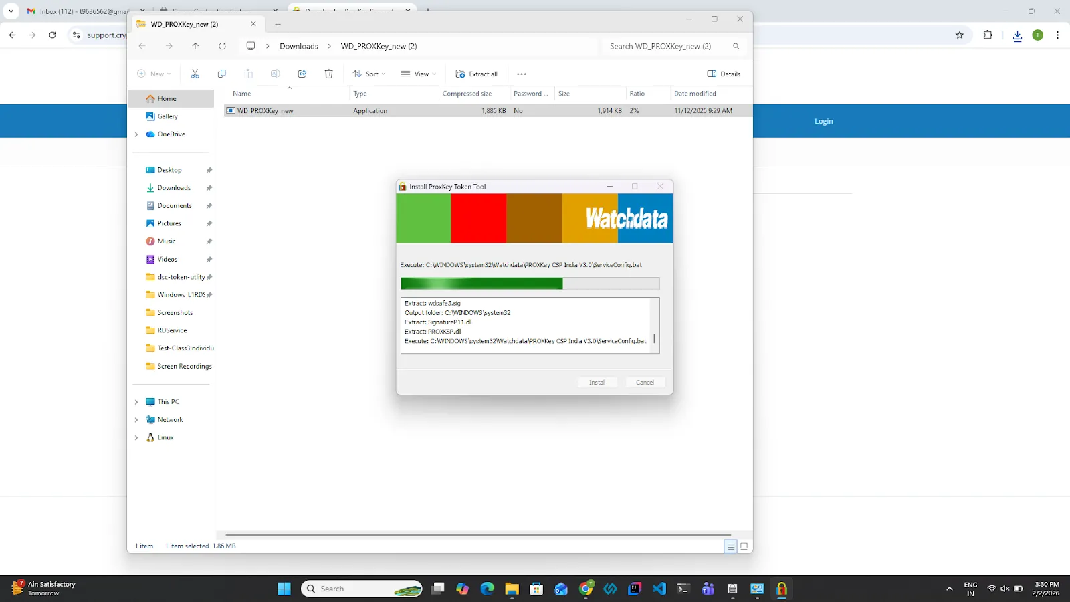Refresh the Explorer folder view
This screenshot has height=602, width=1070.
click(222, 46)
